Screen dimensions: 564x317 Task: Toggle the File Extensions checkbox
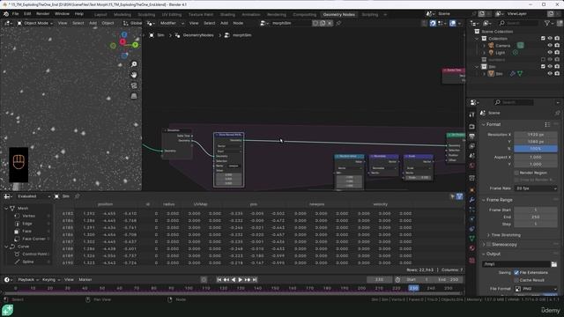pyautogui.click(x=516, y=272)
